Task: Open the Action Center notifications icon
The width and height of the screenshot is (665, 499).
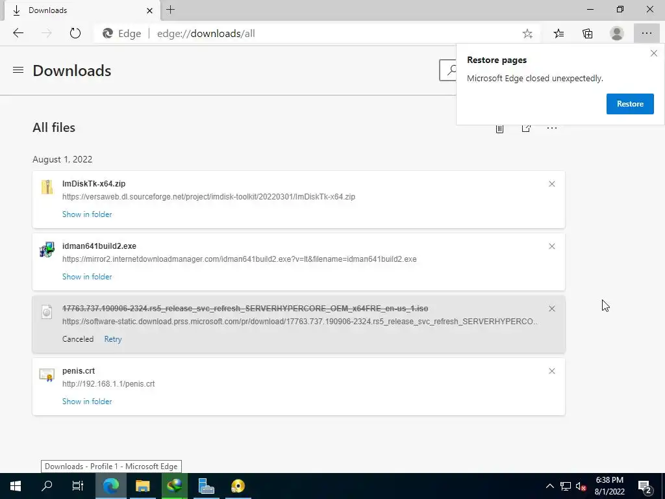Action: point(645,486)
